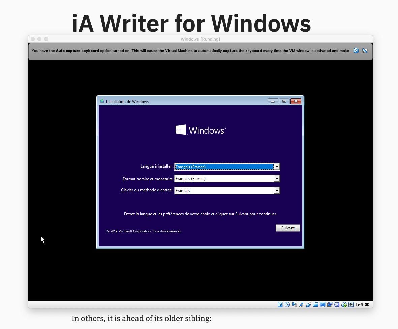Image resolution: width=398 pixels, height=329 pixels.
Task: Click the keyboard capture arrow indicator
Action: 351,305
